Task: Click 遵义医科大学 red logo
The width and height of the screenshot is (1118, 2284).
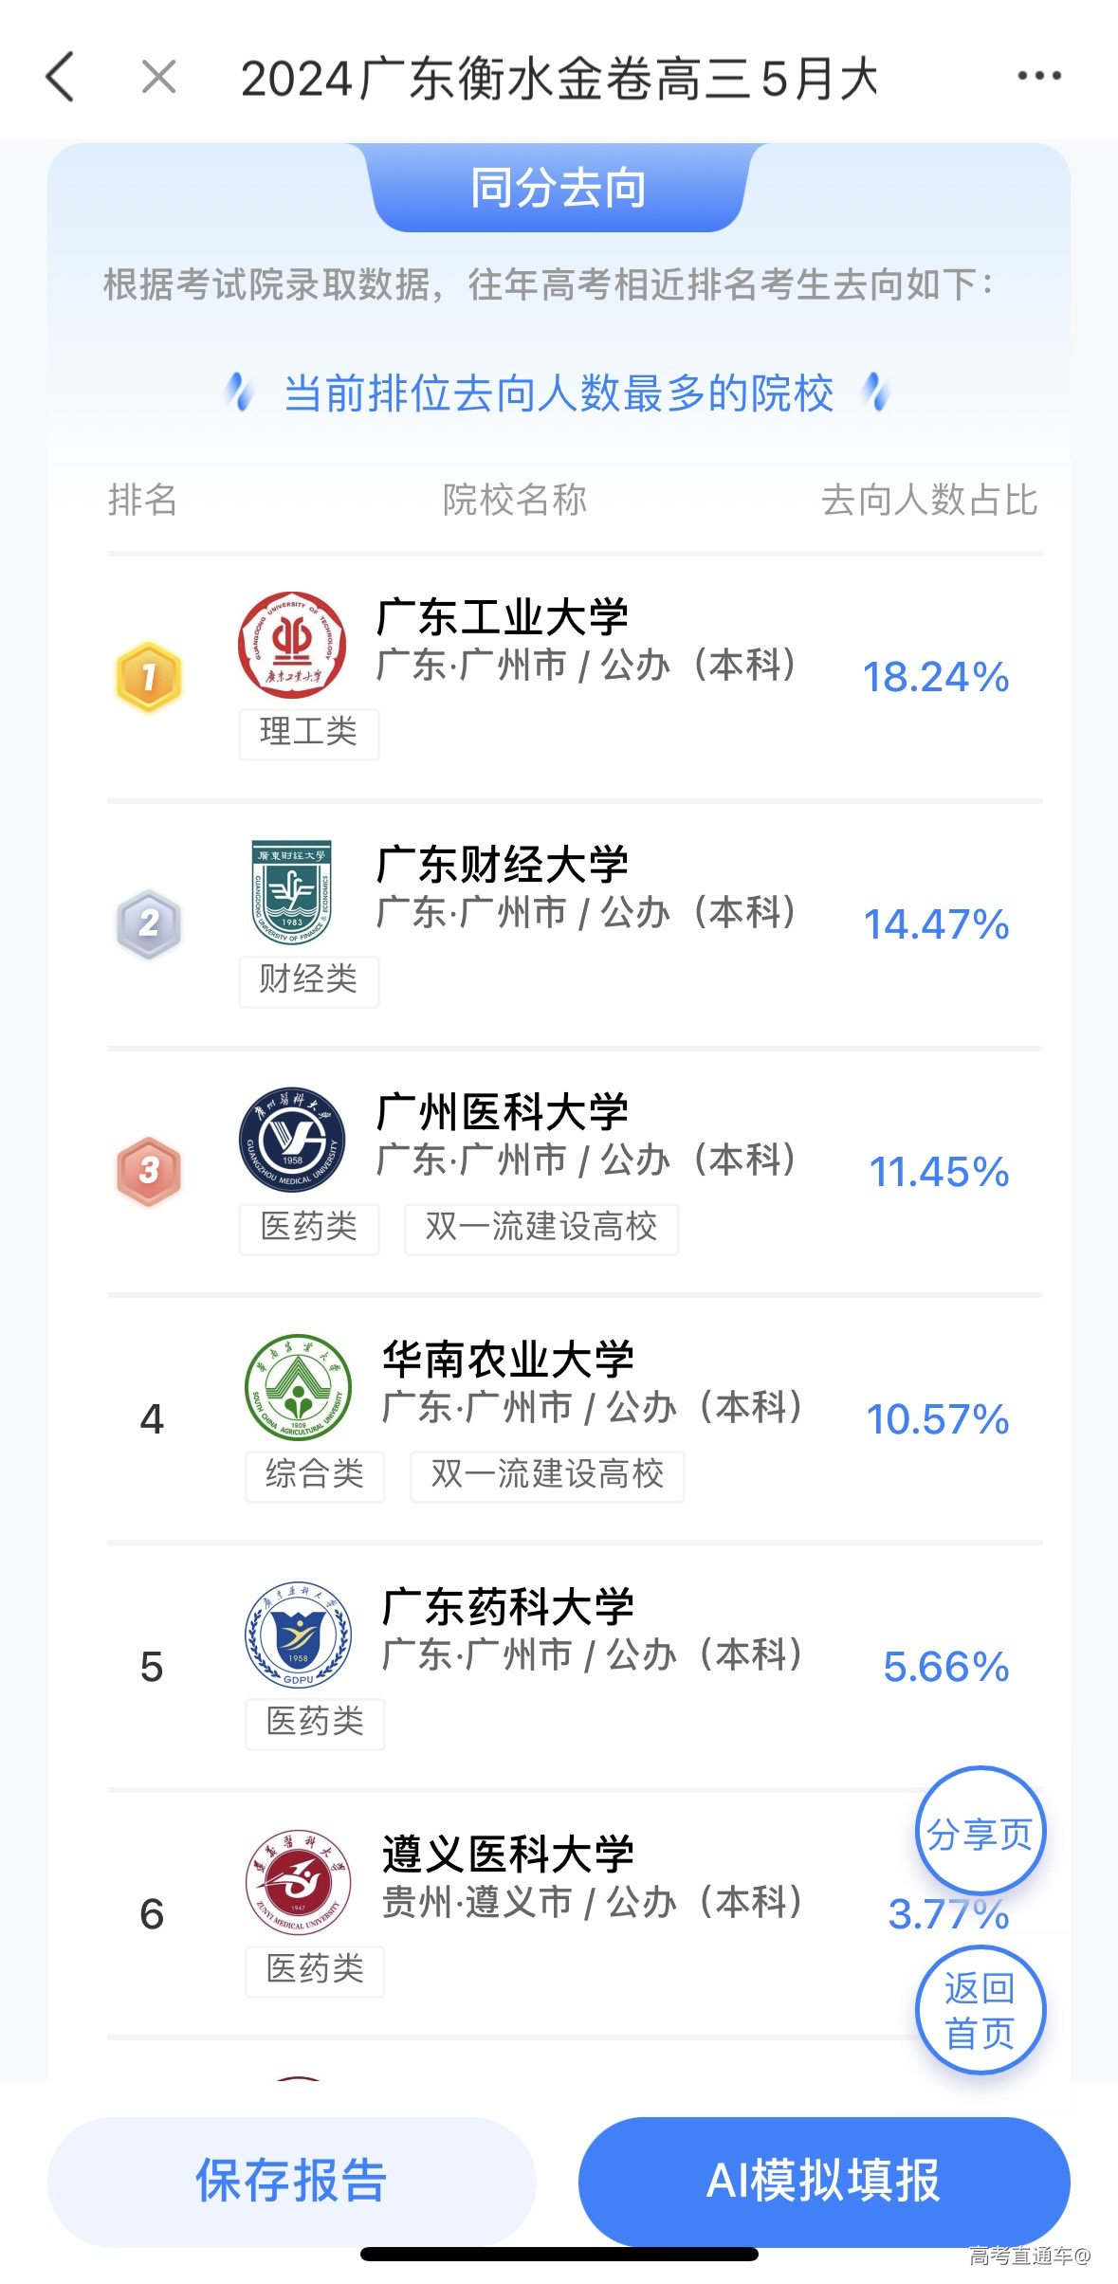Action: (x=298, y=1882)
